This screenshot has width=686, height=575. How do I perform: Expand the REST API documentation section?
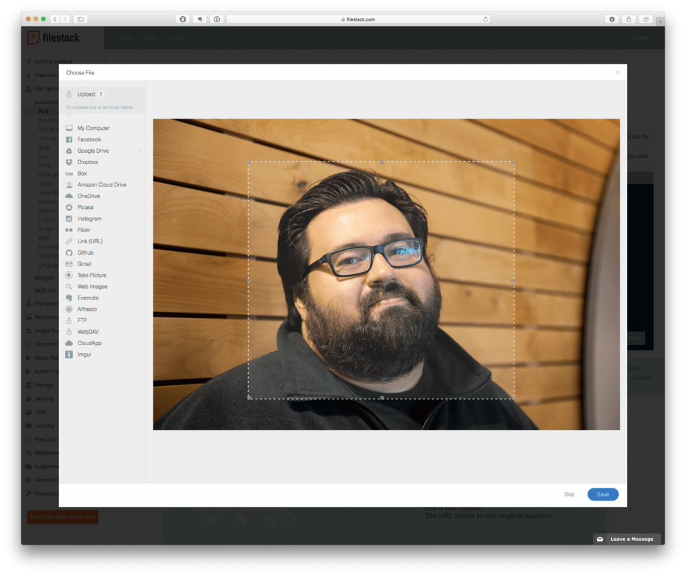[x=46, y=291]
